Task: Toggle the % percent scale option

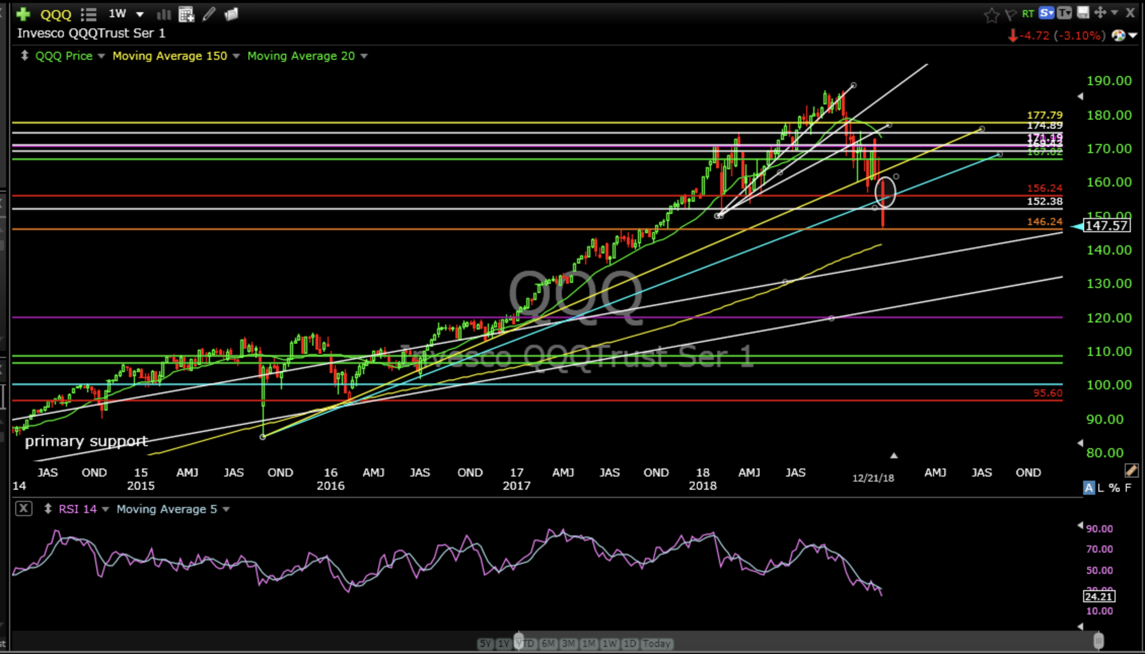Action: click(1114, 488)
